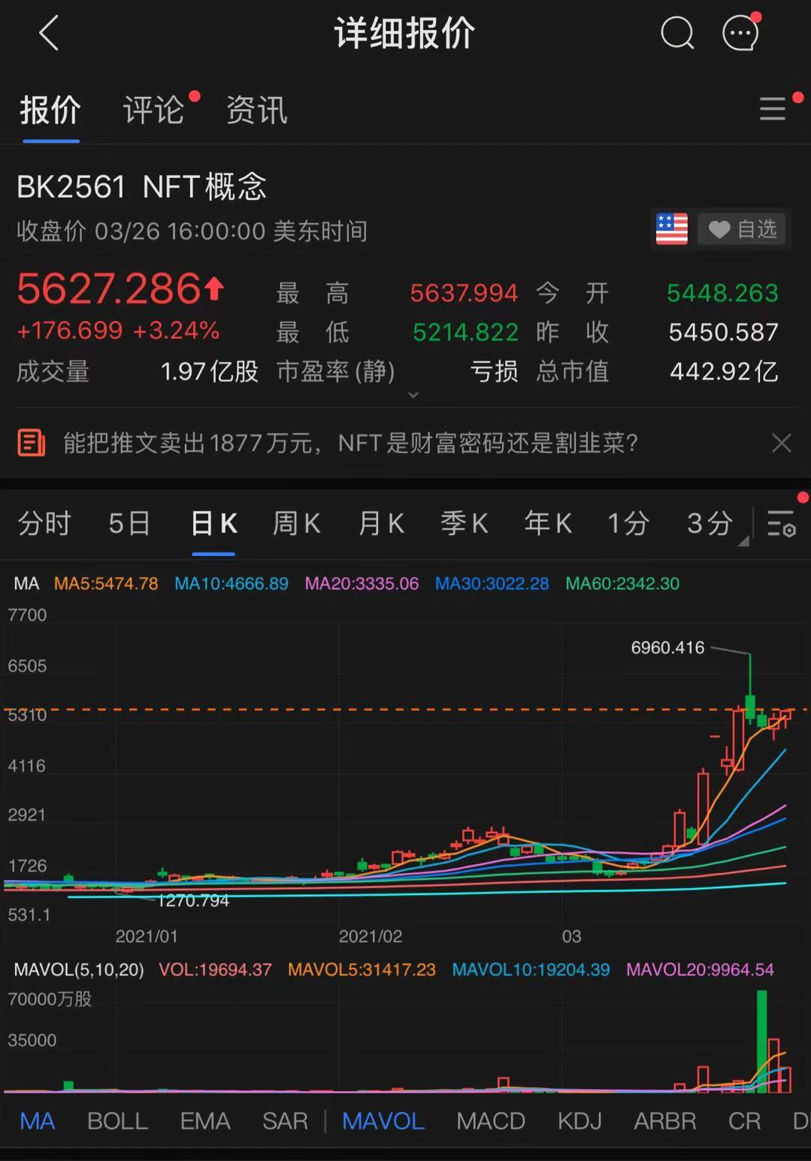Tap the 最高 value 5637.994
This screenshot has height=1161, width=811.
coord(464,293)
